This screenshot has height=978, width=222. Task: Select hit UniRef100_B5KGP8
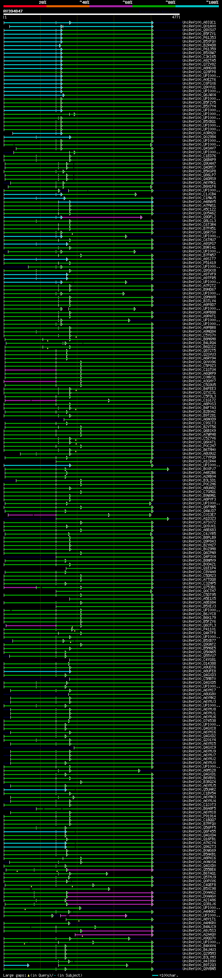199,171
